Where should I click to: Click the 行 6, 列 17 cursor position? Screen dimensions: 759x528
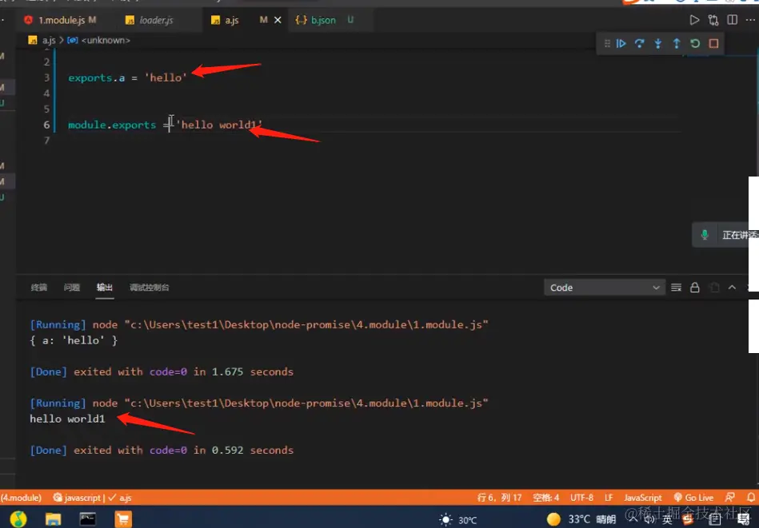500,498
